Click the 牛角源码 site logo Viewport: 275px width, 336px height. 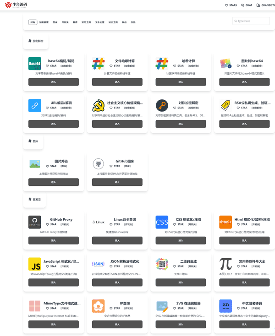(x=16, y=5)
